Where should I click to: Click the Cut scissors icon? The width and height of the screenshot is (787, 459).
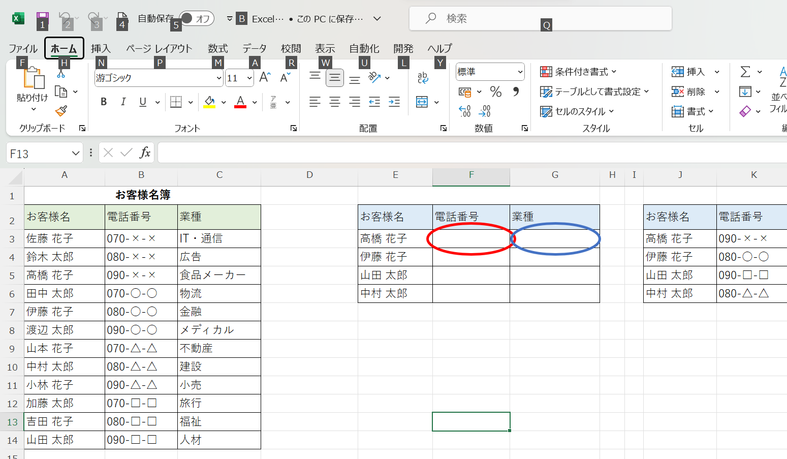tap(61, 74)
